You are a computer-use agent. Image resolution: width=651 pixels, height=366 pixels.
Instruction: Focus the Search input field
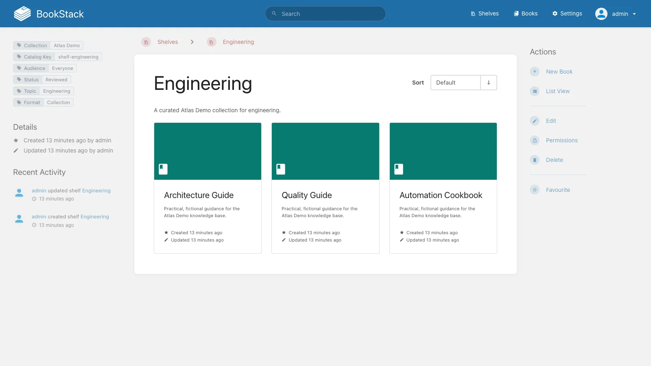tap(325, 13)
